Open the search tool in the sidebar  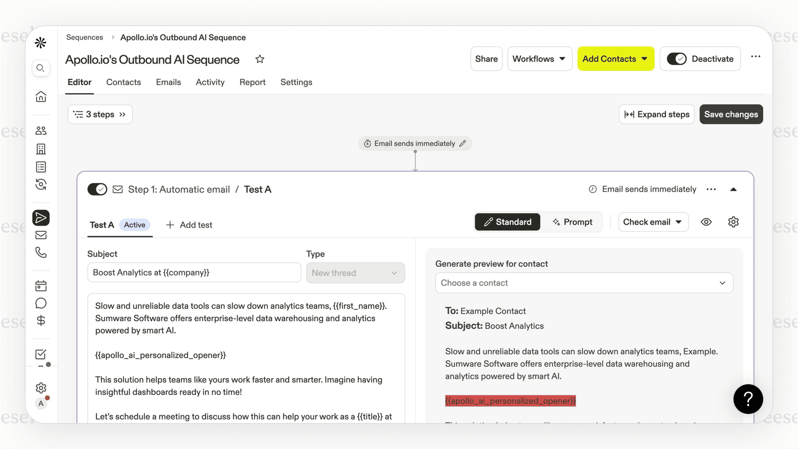41,68
